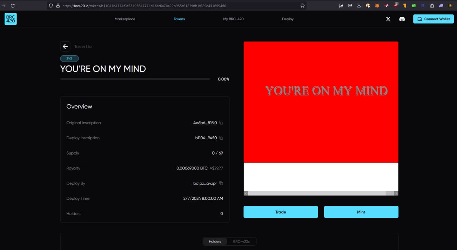Screen dimensions: 457x250
Task: Click the Trade button
Action: (281, 212)
